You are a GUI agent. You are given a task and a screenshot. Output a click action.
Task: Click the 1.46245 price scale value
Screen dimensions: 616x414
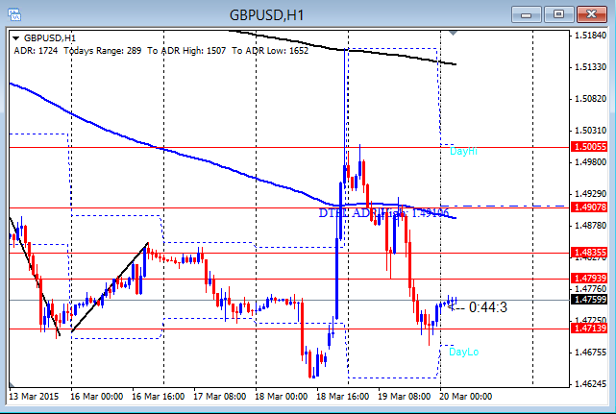pos(590,384)
